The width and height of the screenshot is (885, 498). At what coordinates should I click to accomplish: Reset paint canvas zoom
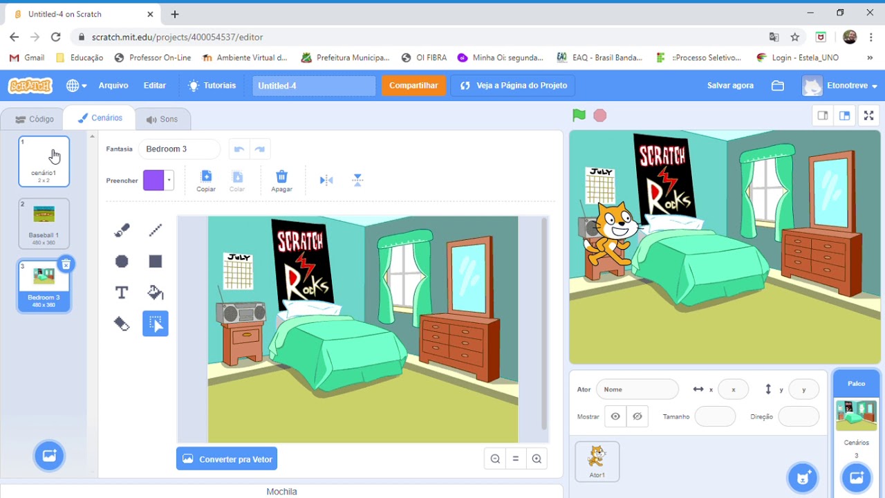point(516,459)
